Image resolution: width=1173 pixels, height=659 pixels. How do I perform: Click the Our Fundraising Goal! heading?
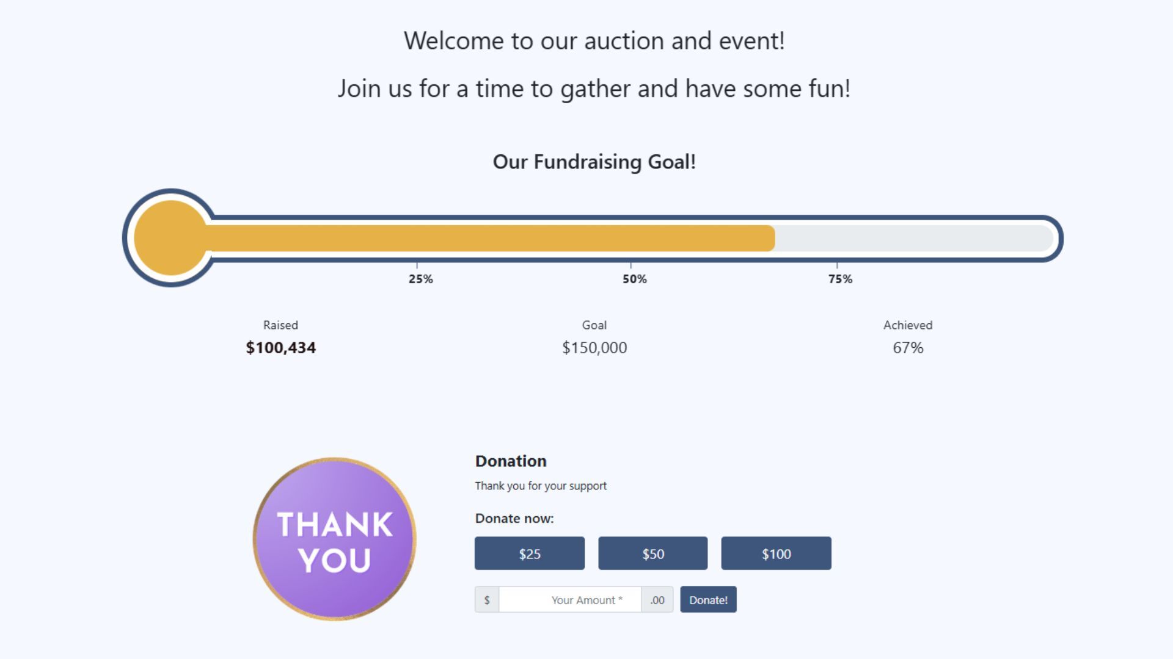pos(594,162)
